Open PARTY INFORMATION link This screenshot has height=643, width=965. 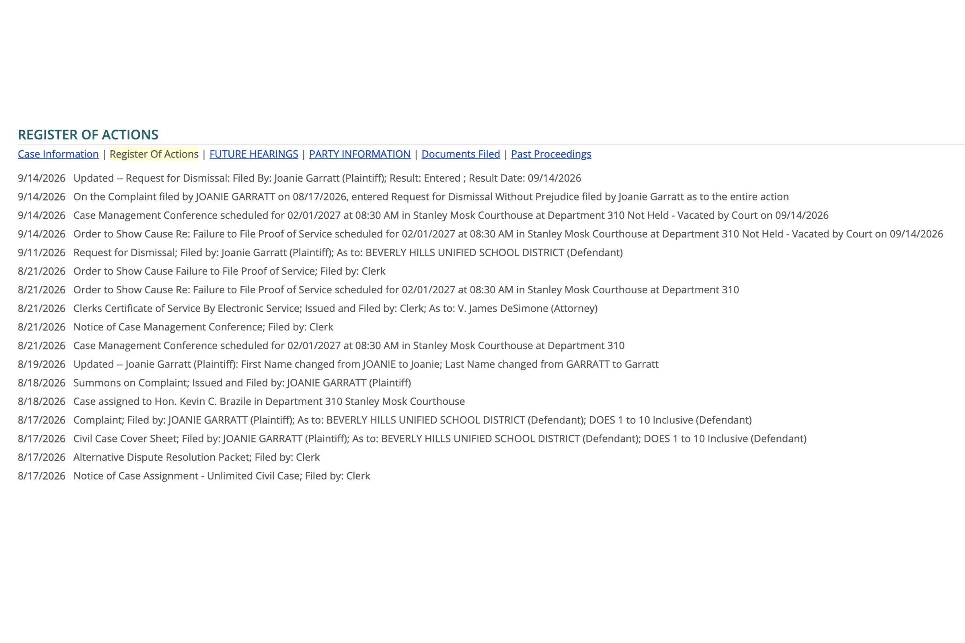click(359, 154)
